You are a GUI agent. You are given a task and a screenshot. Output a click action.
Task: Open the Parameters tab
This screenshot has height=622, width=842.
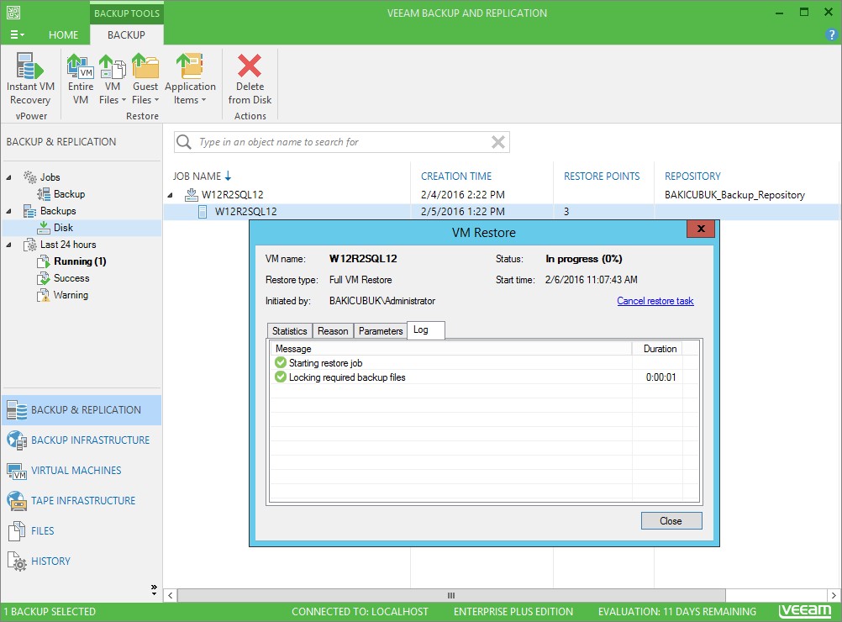[381, 331]
